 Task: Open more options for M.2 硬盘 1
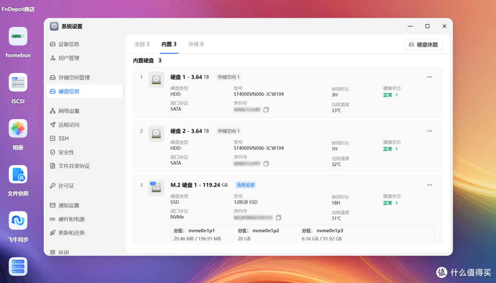(x=429, y=185)
